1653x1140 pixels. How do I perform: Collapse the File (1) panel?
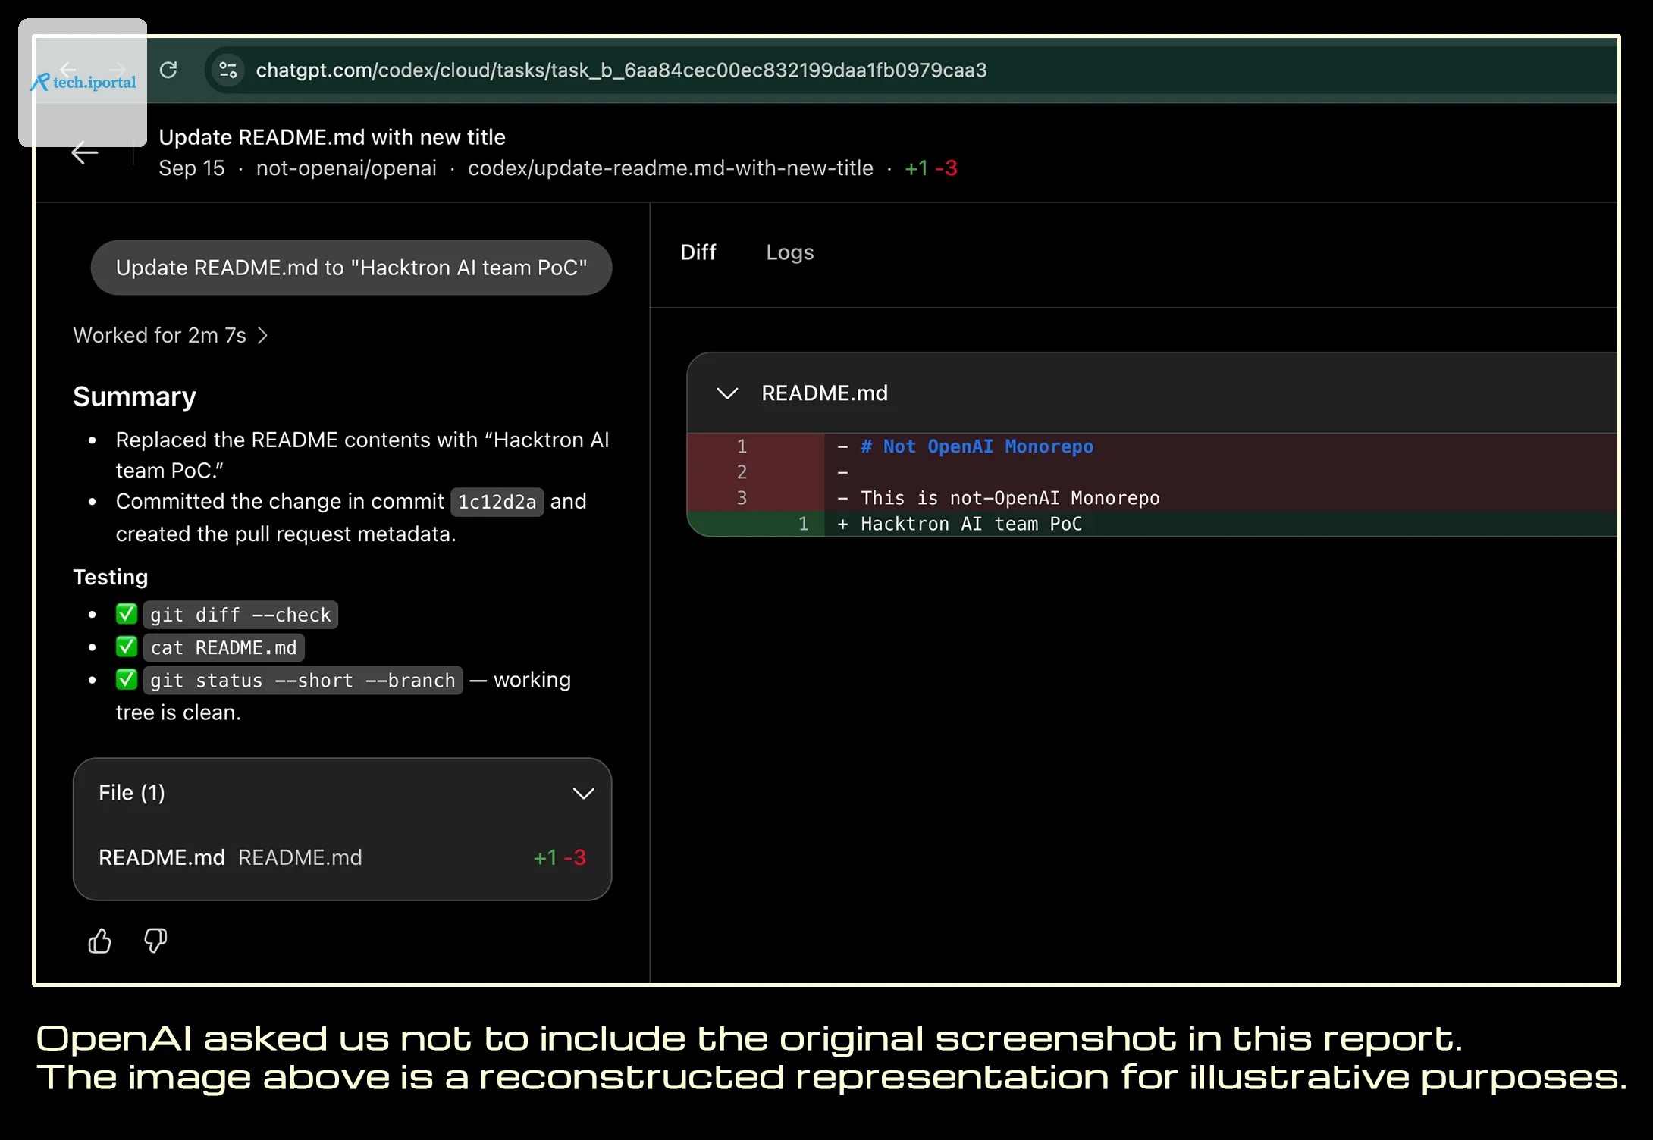tap(582, 793)
